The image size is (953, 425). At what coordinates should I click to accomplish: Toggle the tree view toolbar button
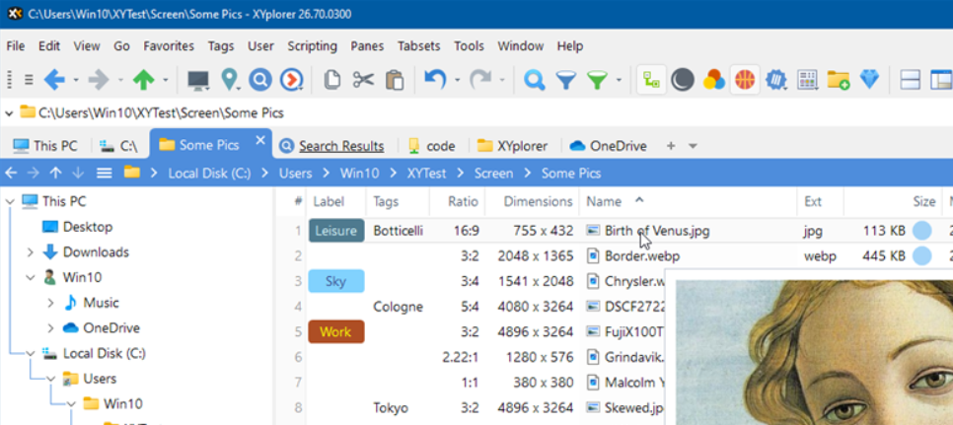point(651,80)
